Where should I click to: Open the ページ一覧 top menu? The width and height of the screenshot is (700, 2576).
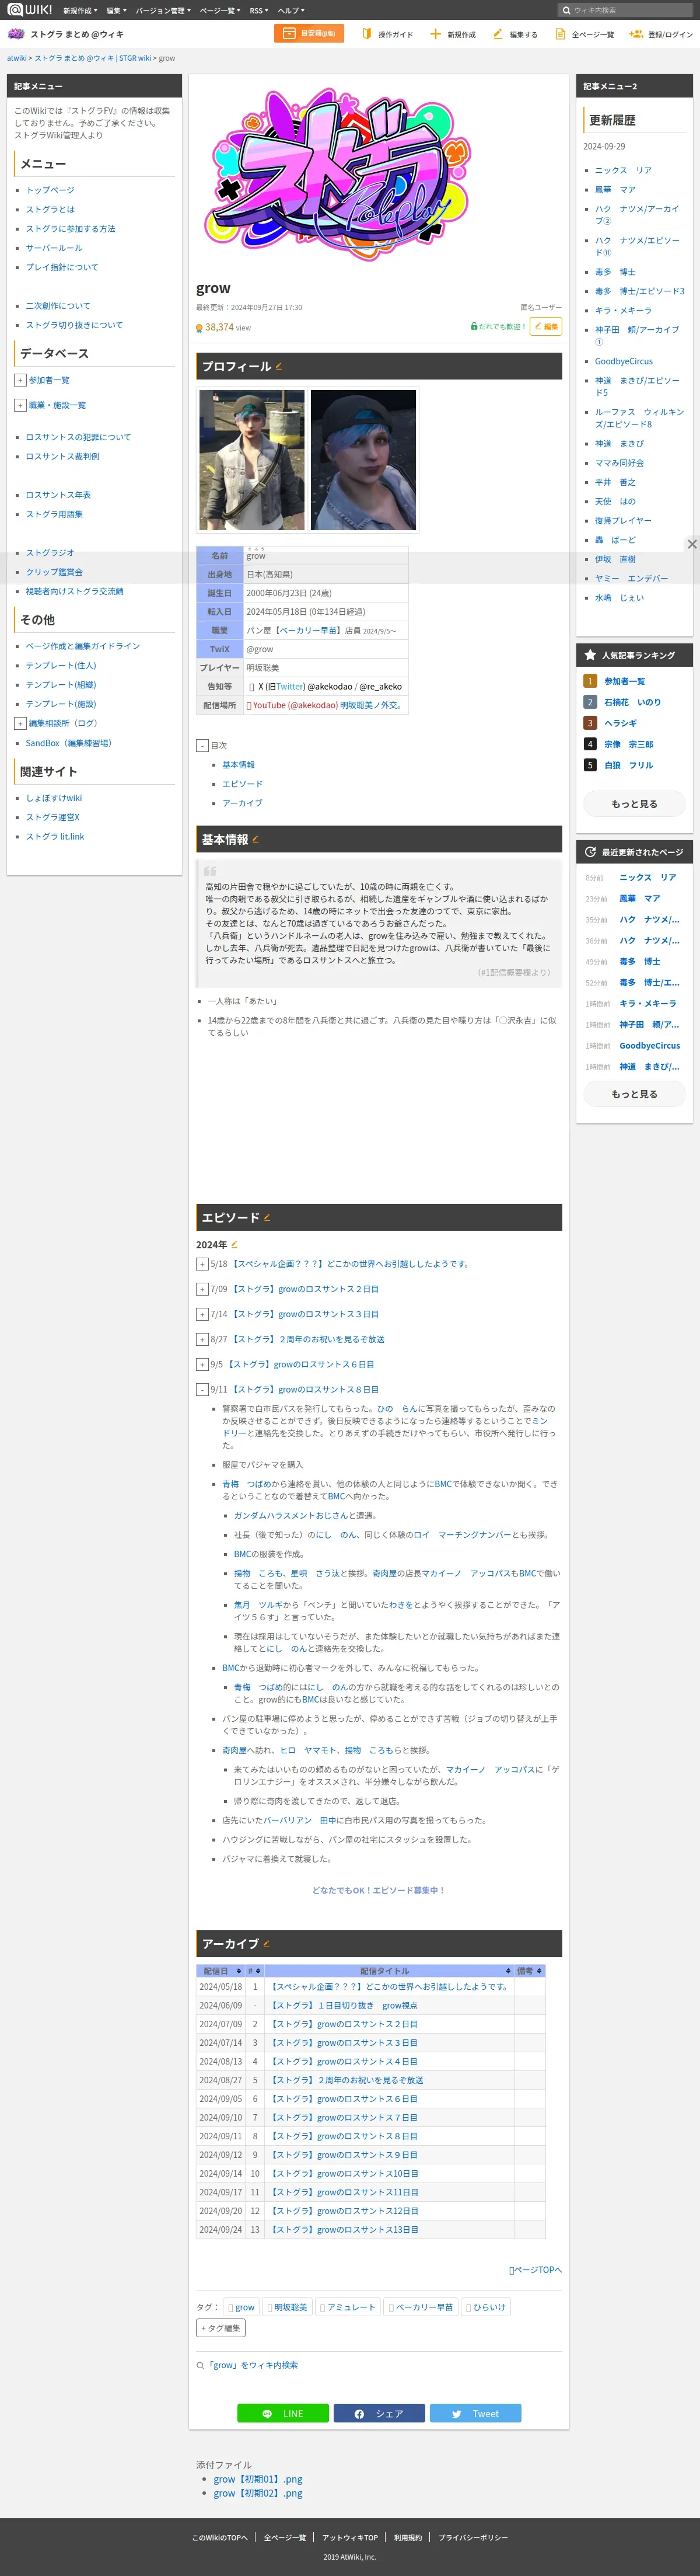(x=220, y=10)
